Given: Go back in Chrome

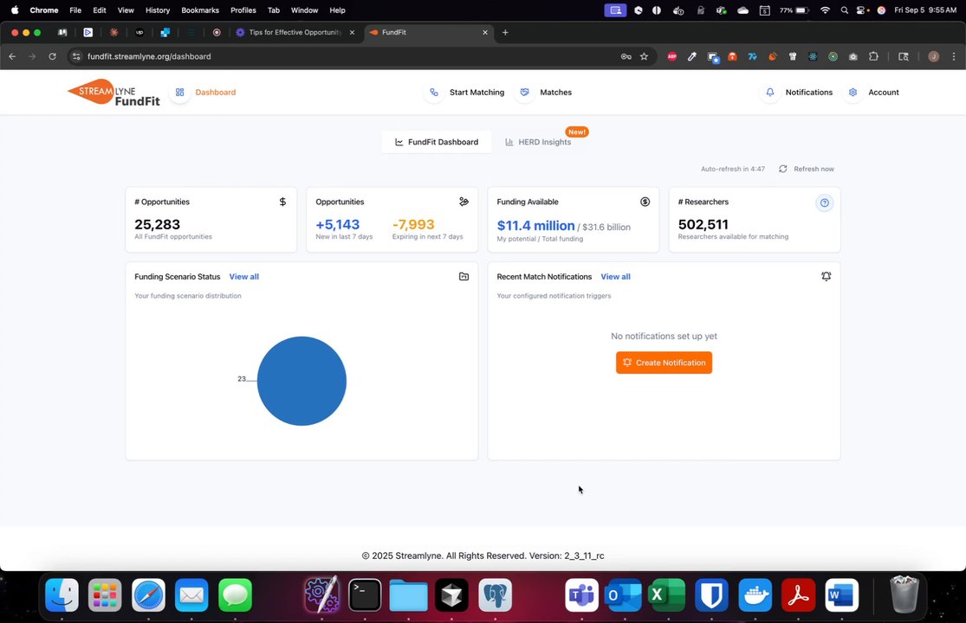Looking at the screenshot, I should pos(12,56).
